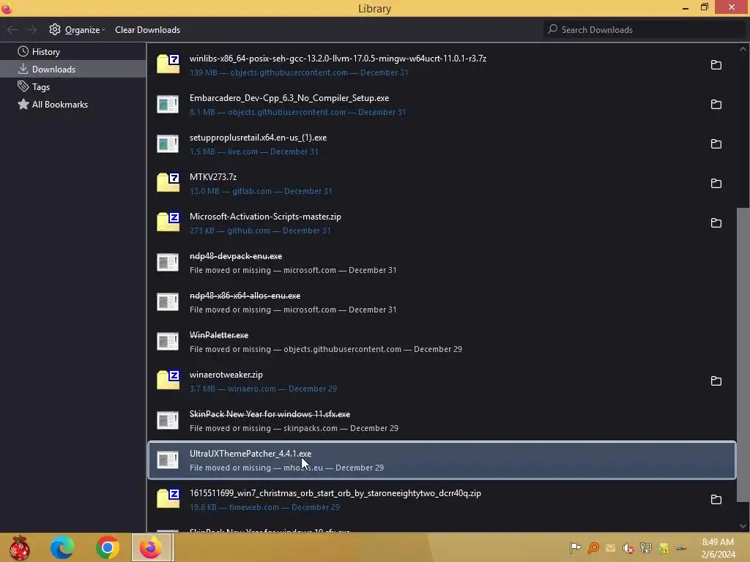Show MTKV273.7z in its folder
The height and width of the screenshot is (562, 750).
[x=716, y=184]
